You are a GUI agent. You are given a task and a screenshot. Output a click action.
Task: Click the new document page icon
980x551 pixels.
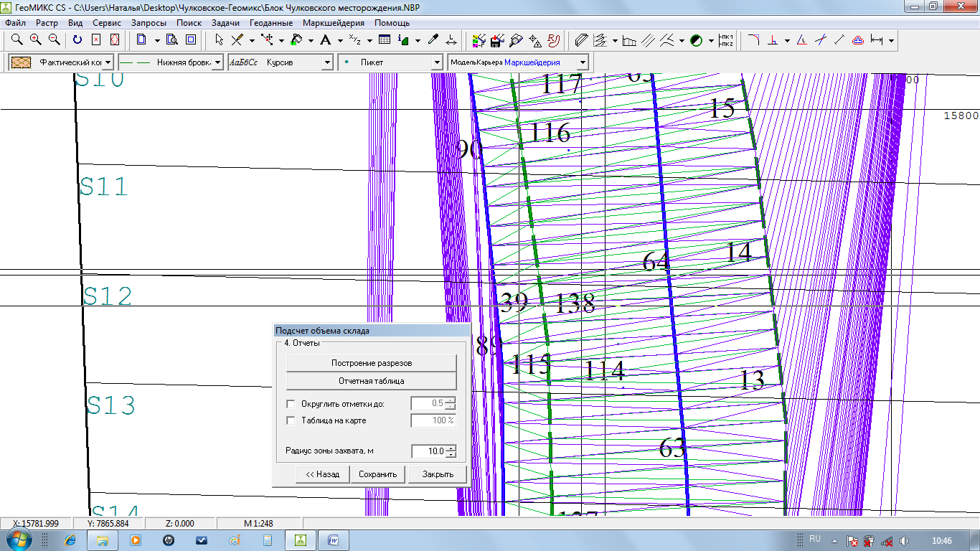pos(141,40)
